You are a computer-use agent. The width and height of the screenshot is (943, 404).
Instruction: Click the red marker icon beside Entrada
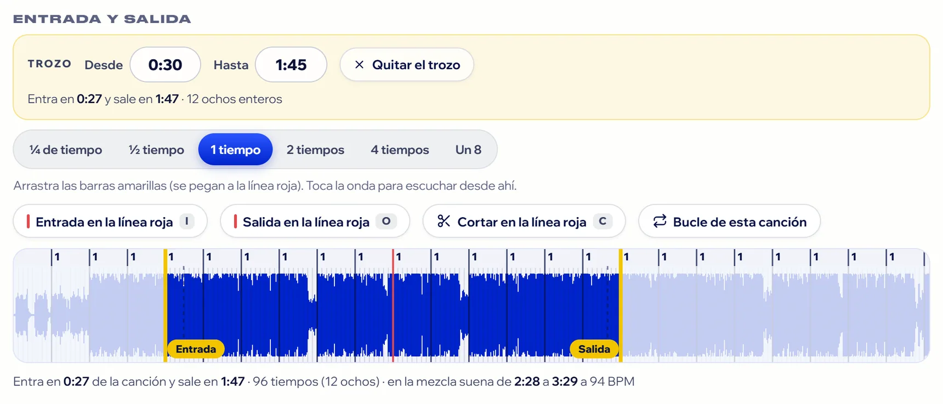coord(28,221)
